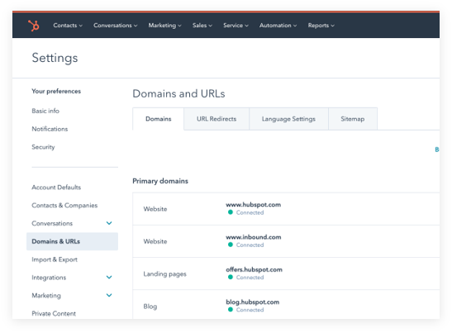This screenshot has width=452, height=333.
Task: Open the Contacts menu
Action: [x=68, y=26]
